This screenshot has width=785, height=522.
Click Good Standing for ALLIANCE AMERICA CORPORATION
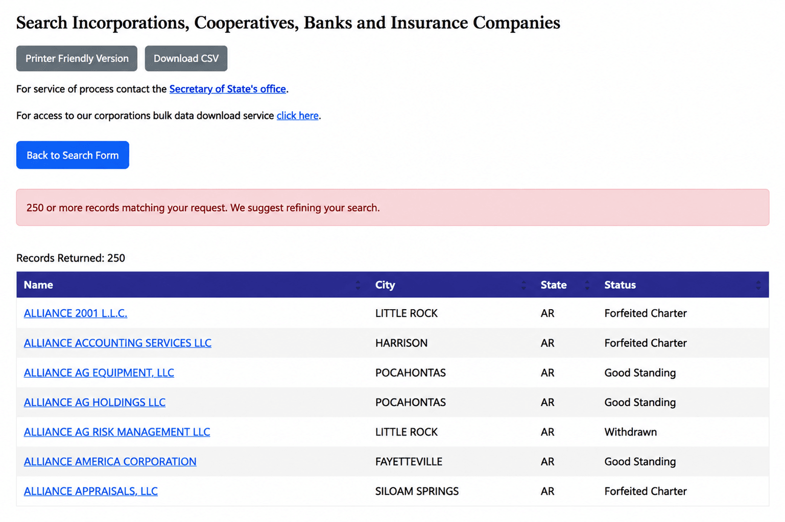click(640, 461)
